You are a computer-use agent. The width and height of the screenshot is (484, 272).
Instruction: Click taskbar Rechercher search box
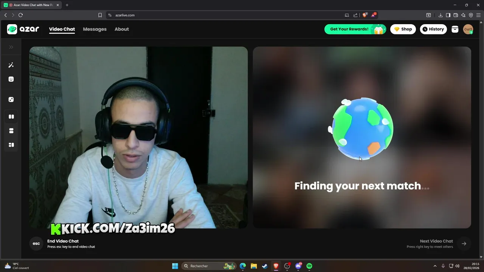pos(209,266)
